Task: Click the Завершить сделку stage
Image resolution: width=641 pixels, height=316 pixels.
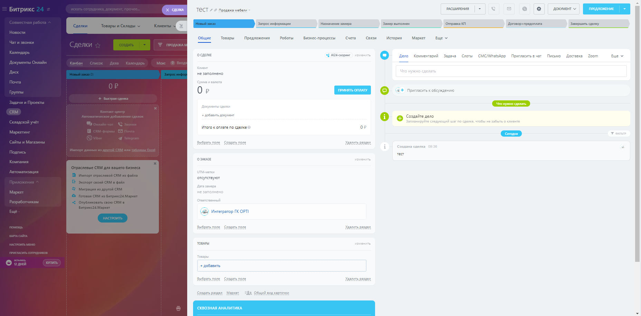Action: pyautogui.click(x=599, y=24)
